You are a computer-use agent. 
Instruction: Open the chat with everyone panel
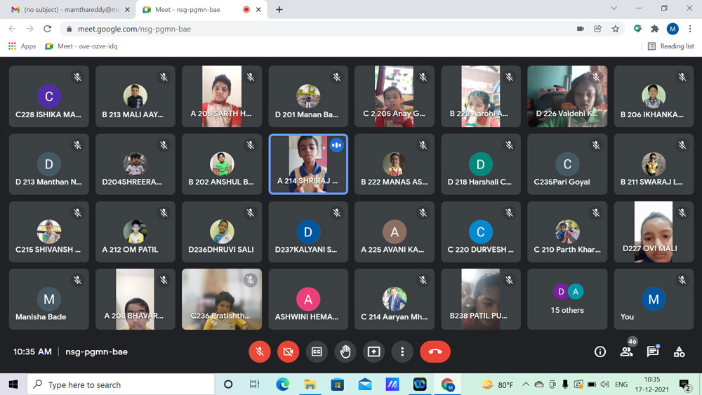(653, 352)
